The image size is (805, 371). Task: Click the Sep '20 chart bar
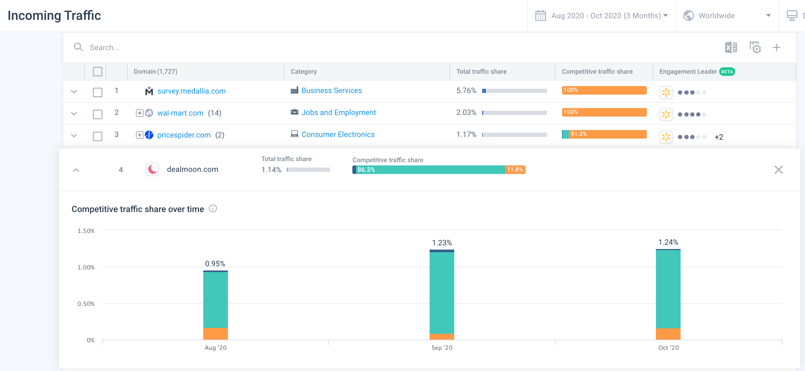(442, 295)
